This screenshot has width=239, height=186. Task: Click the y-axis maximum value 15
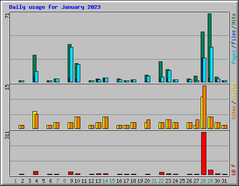pos(7,87)
